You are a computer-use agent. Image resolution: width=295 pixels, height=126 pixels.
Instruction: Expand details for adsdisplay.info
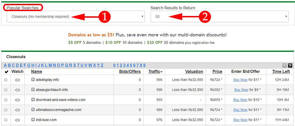pyautogui.click(x=33, y=79)
